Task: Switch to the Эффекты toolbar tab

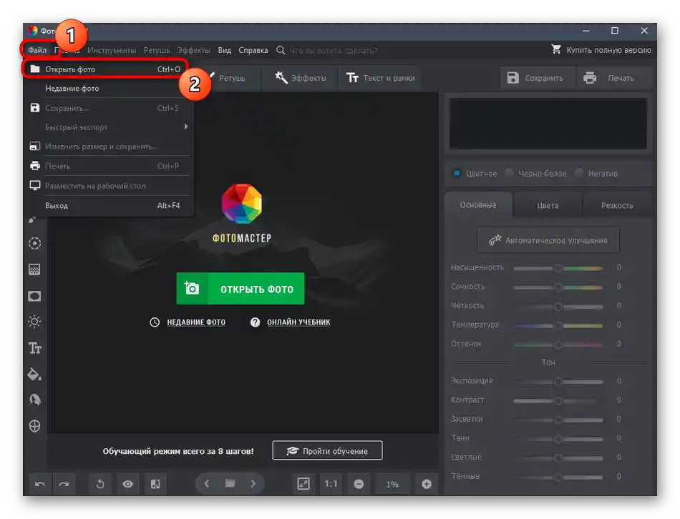Action: [x=300, y=78]
